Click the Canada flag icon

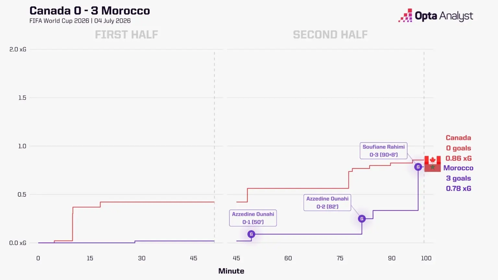tap(433, 160)
